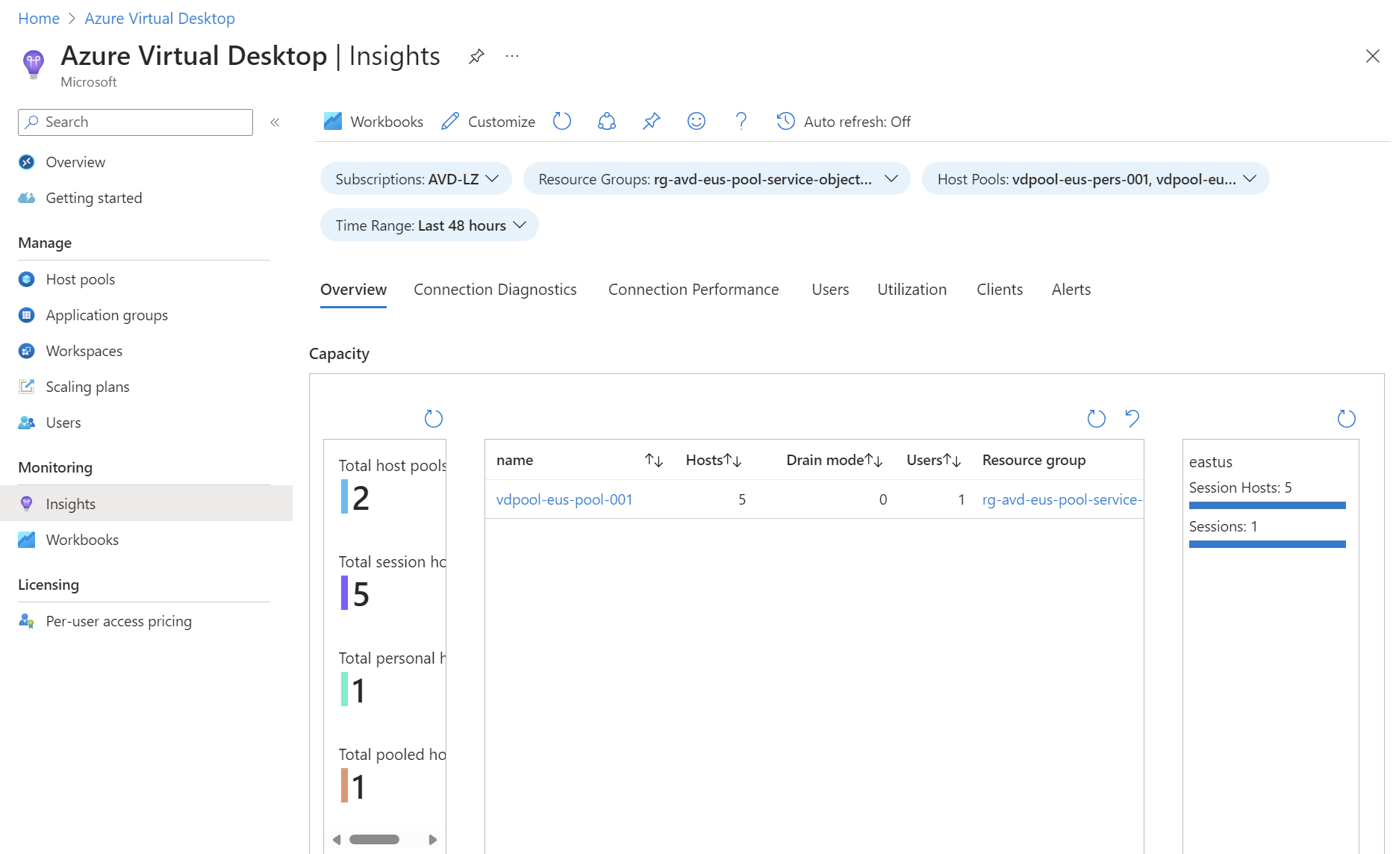Collapse the left navigation menu
The image size is (1393, 854).
click(275, 122)
